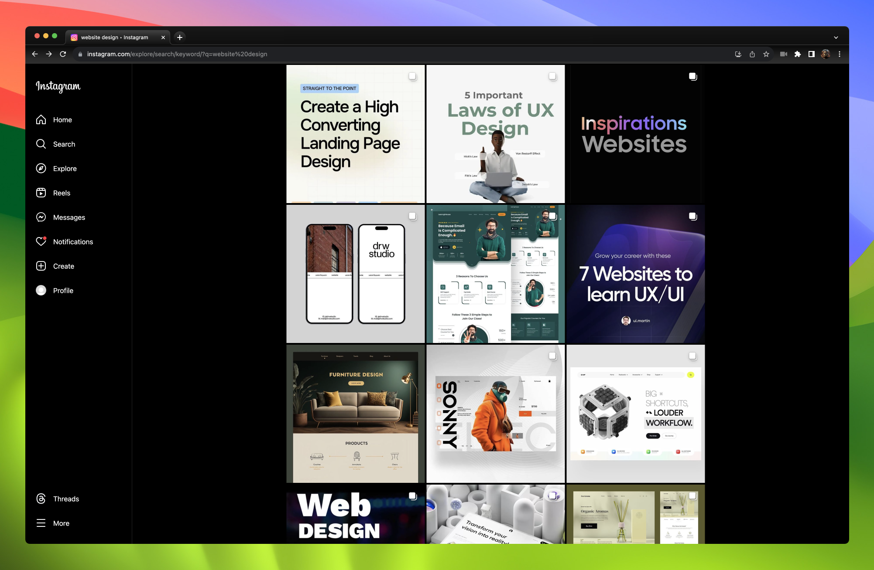Open Reels from the sidebar
This screenshot has height=570, width=874.
point(61,193)
